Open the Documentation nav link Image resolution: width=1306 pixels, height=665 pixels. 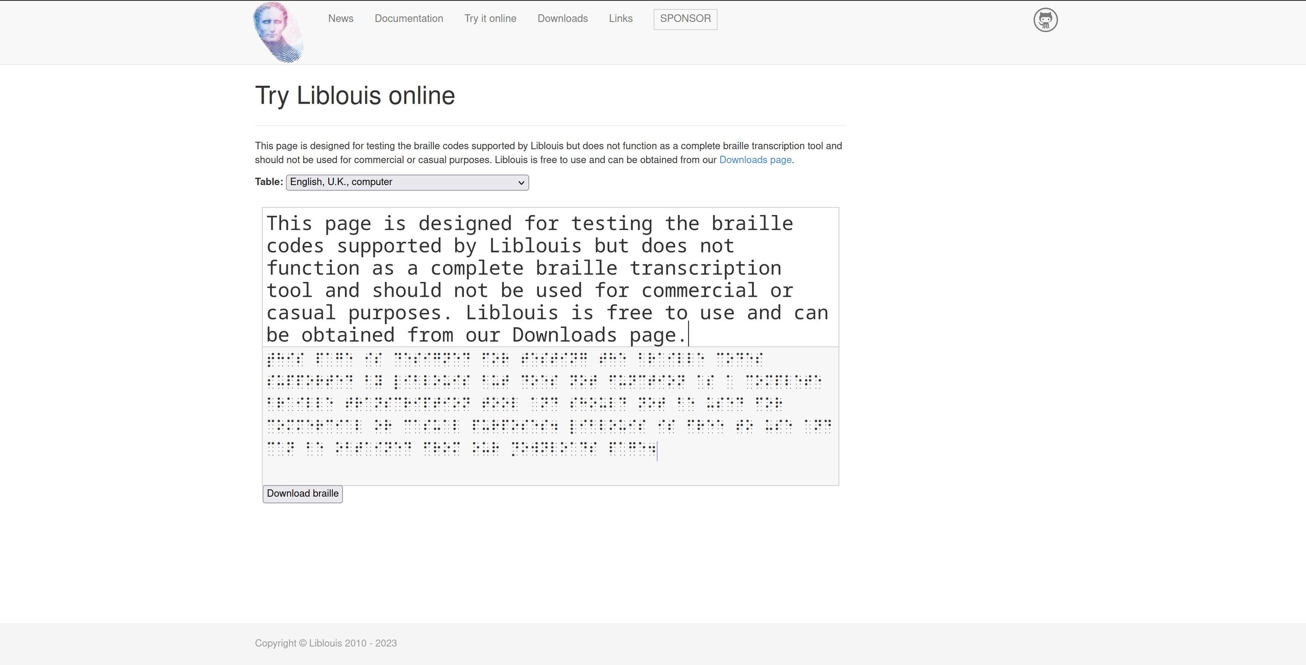(408, 19)
